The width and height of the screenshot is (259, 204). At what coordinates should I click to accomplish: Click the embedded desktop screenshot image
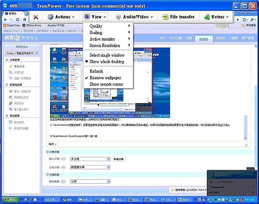[110, 83]
